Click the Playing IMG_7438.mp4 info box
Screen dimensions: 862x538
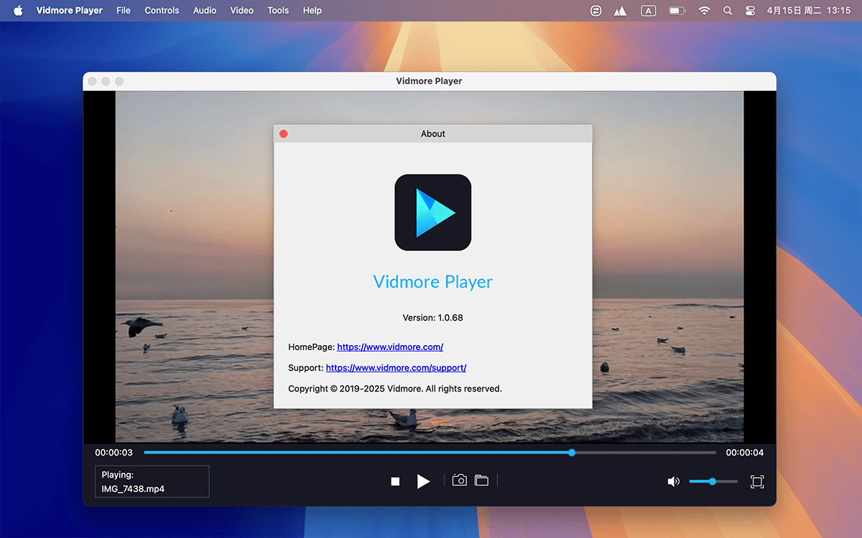pos(152,481)
